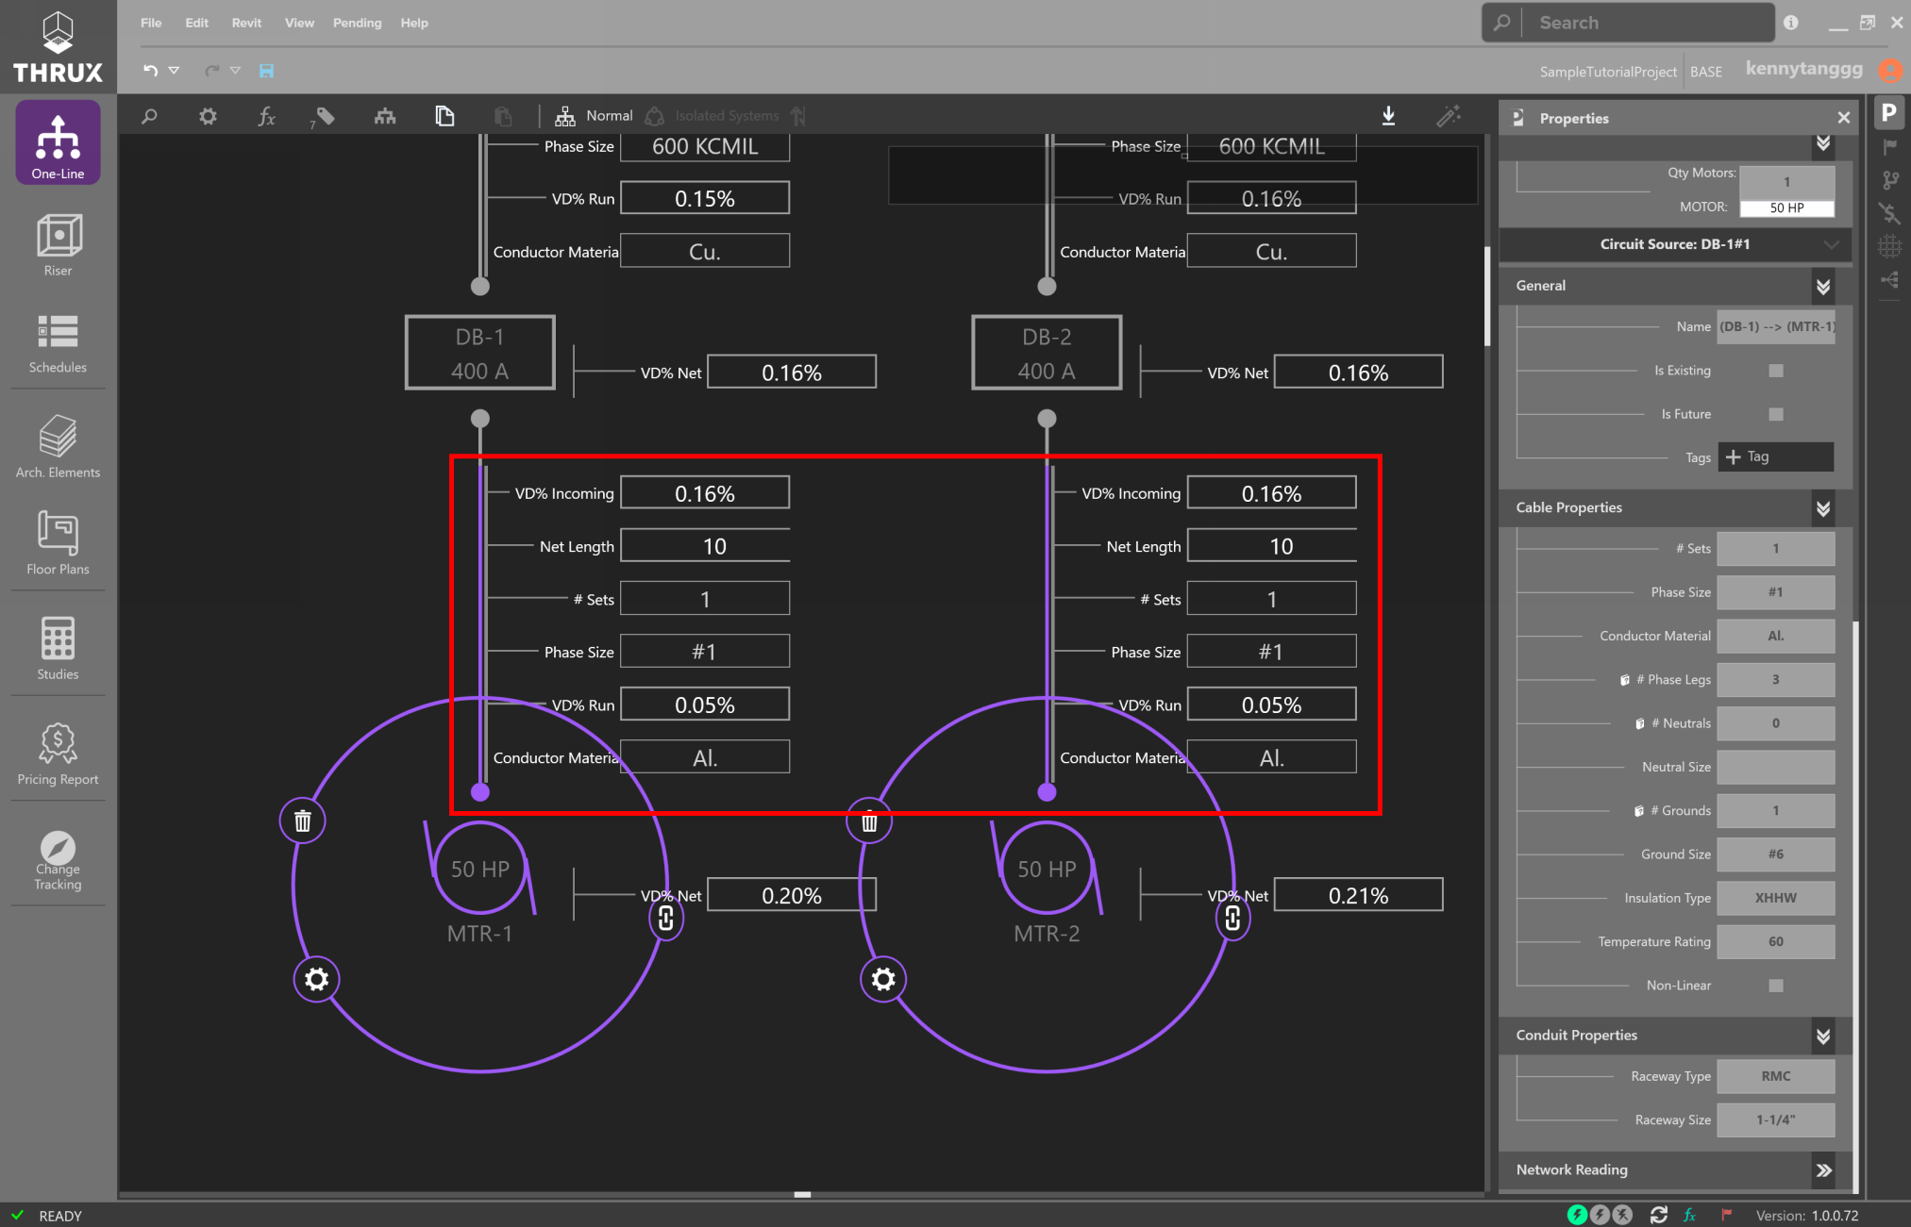Click the trash icon beside MTR-1
Viewport: 1911px width, 1227px height.
pyautogui.click(x=303, y=821)
